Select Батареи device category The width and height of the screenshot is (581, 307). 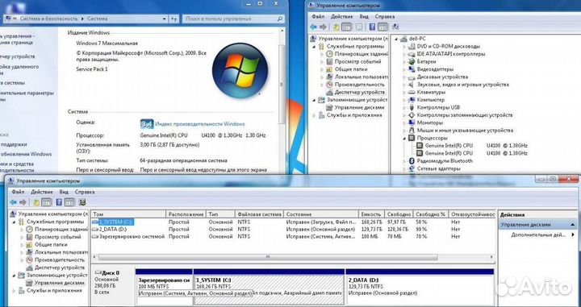[426, 61]
